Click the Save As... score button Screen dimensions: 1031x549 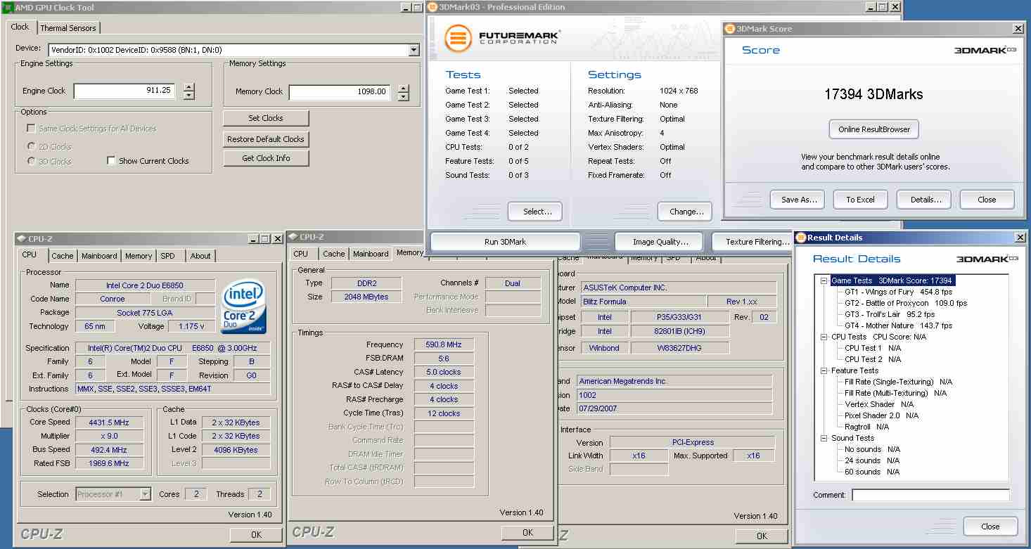point(799,200)
